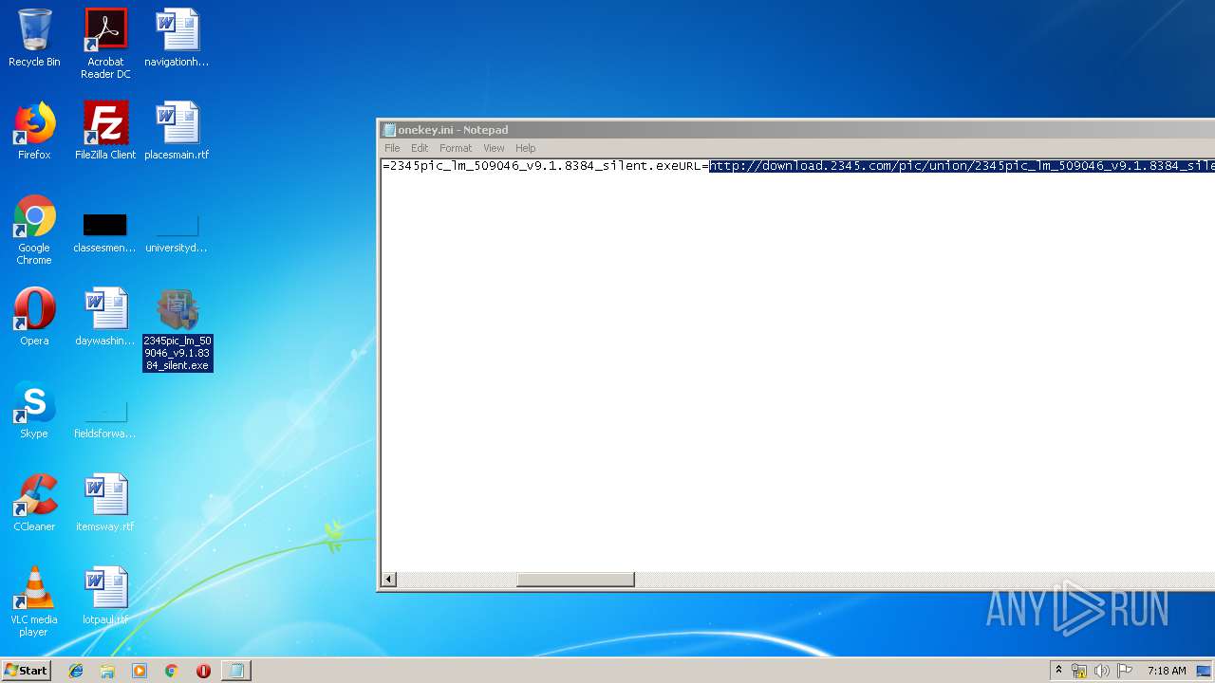Image resolution: width=1215 pixels, height=683 pixels.
Task: Show hidden tray icons arrow
Action: point(1058,671)
